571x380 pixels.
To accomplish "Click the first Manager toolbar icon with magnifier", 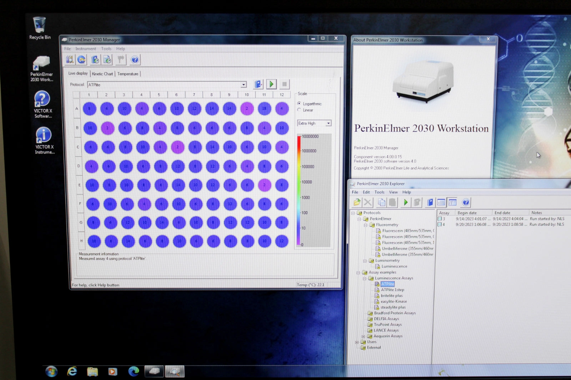I will tap(70, 59).
